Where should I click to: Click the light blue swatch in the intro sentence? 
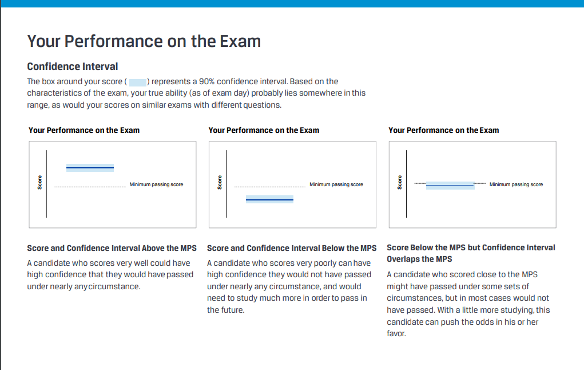click(138, 82)
